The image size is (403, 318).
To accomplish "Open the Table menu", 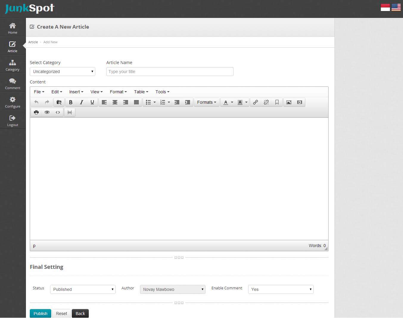I will point(141,92).
